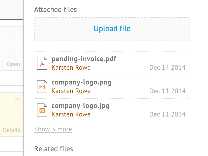Viewport: 208px width, 156px height.
Task: Expand the list with Show 3 more
Action: 53,129
